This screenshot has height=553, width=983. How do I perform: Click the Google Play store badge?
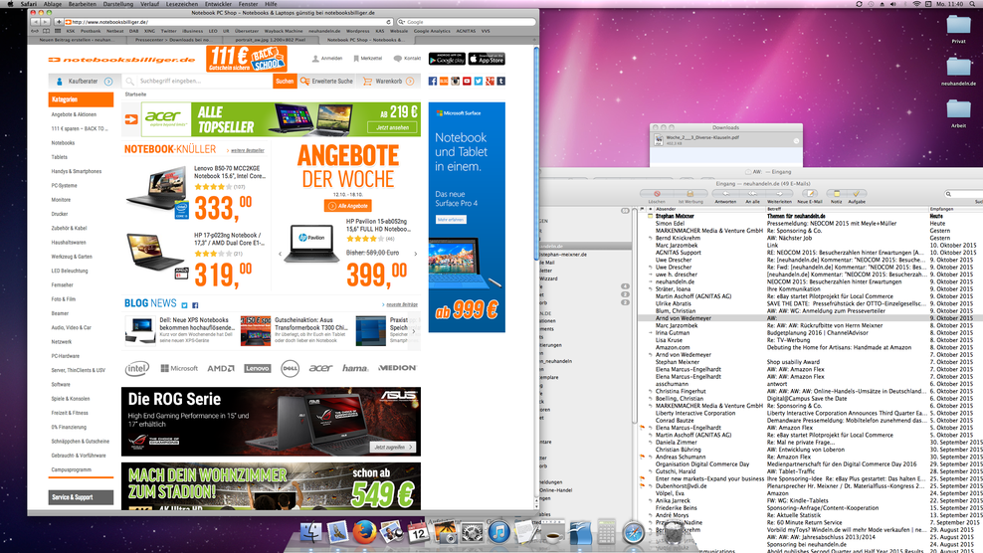point(447,59)
